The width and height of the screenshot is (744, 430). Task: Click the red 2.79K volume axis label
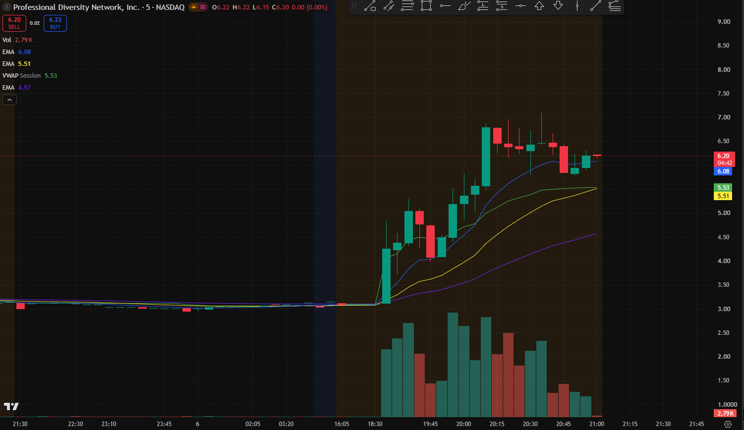724,413
